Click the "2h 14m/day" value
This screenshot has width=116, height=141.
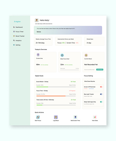coord(40,43)
